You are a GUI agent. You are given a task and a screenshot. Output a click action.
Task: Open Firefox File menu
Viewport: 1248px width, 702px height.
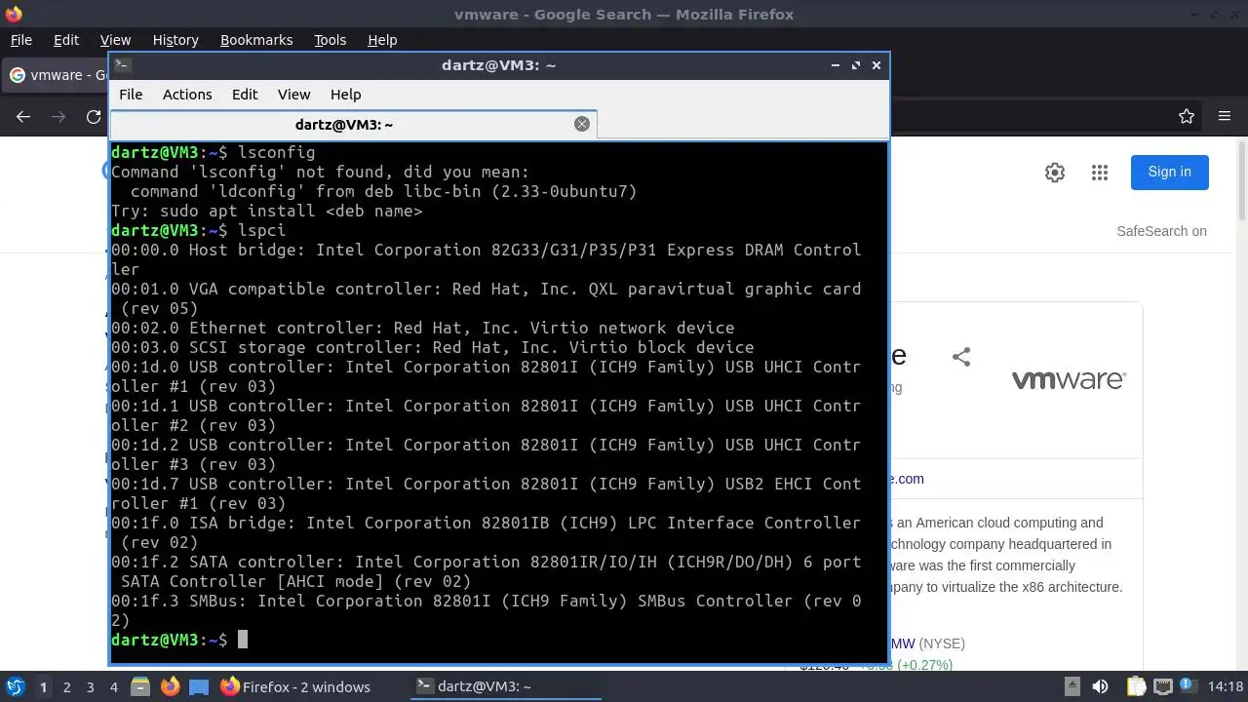coord(20,40)
